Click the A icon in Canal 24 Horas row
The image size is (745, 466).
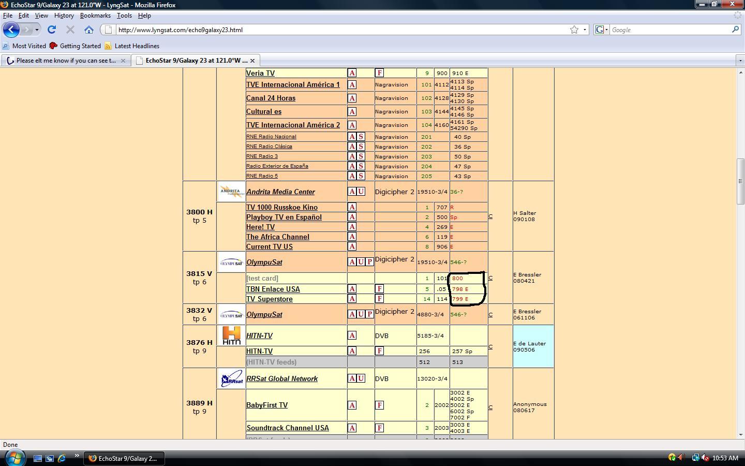coord(352,98)
